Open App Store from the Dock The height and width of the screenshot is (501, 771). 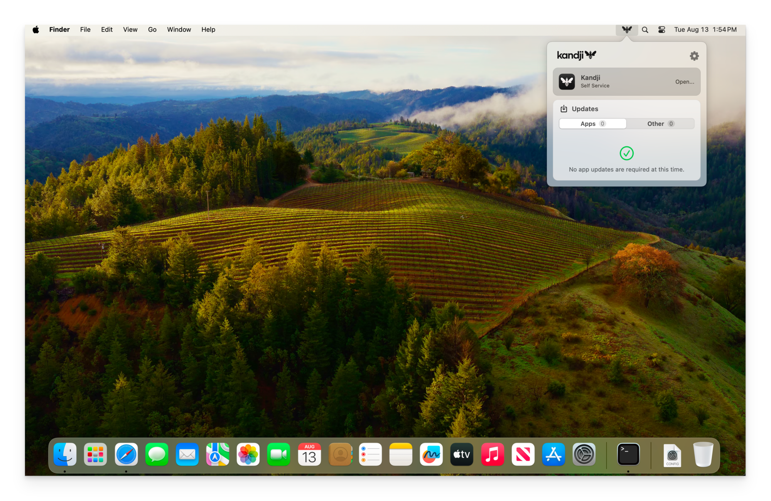[553, 454]
